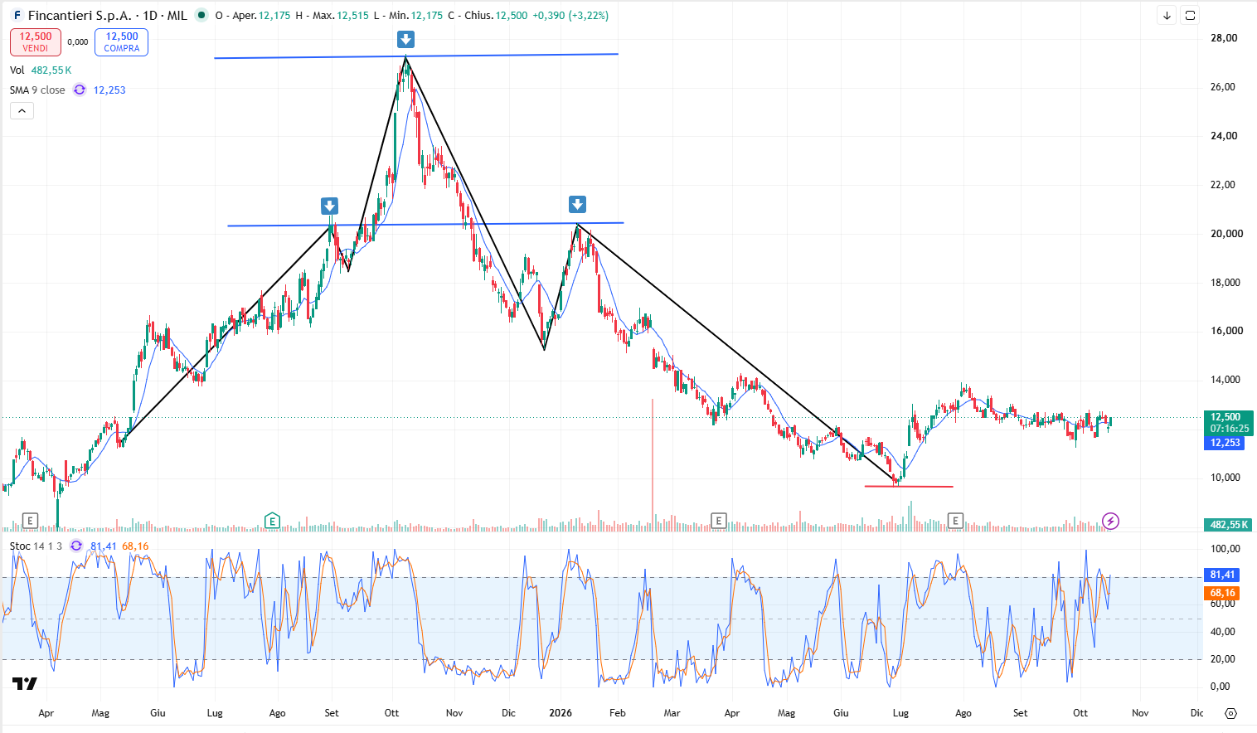Click the 28,00 price scale label

1224,38
